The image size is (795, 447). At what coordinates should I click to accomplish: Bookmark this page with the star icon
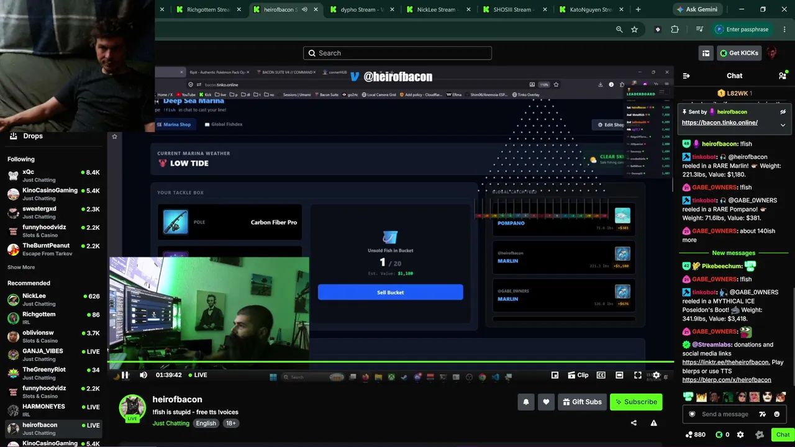click(634, 29)
